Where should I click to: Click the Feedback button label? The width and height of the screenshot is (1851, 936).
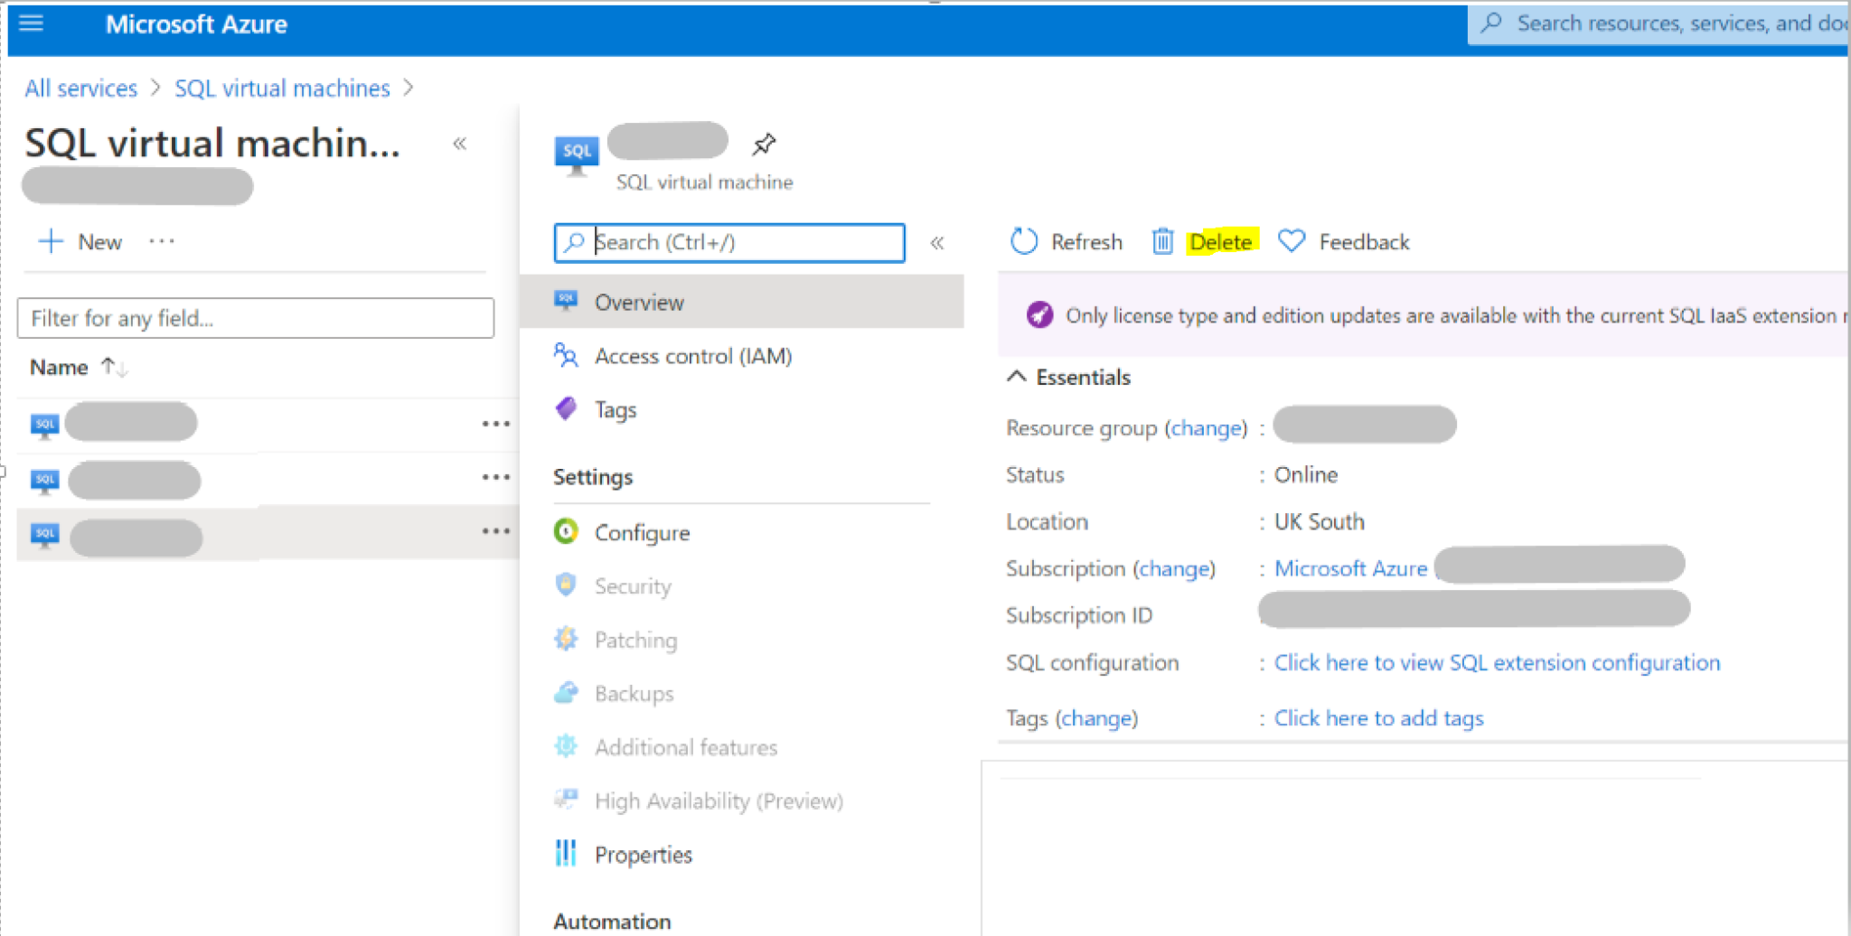(x=1364, y=242)
